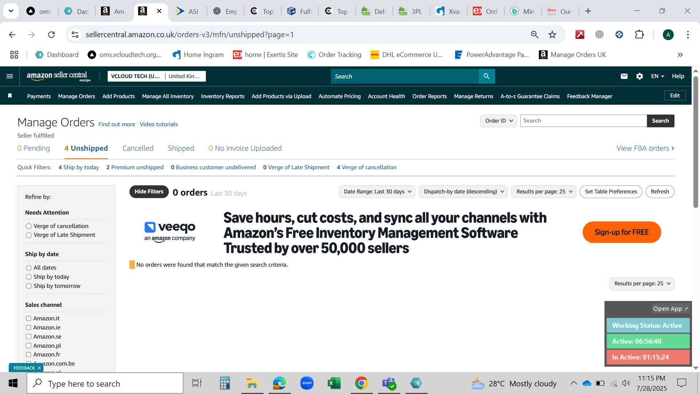Reload the page with the refresh icon
The width and height of the screenshot is (700, 394).
[51, 35]
